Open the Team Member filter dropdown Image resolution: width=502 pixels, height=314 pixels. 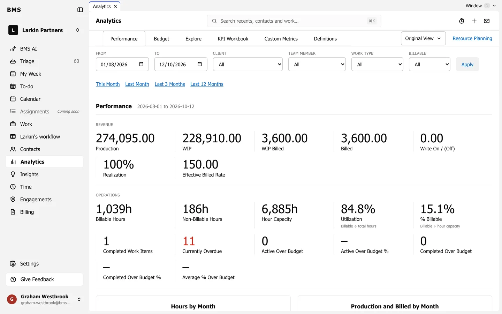pyautogui.click(x=317, y=65)
